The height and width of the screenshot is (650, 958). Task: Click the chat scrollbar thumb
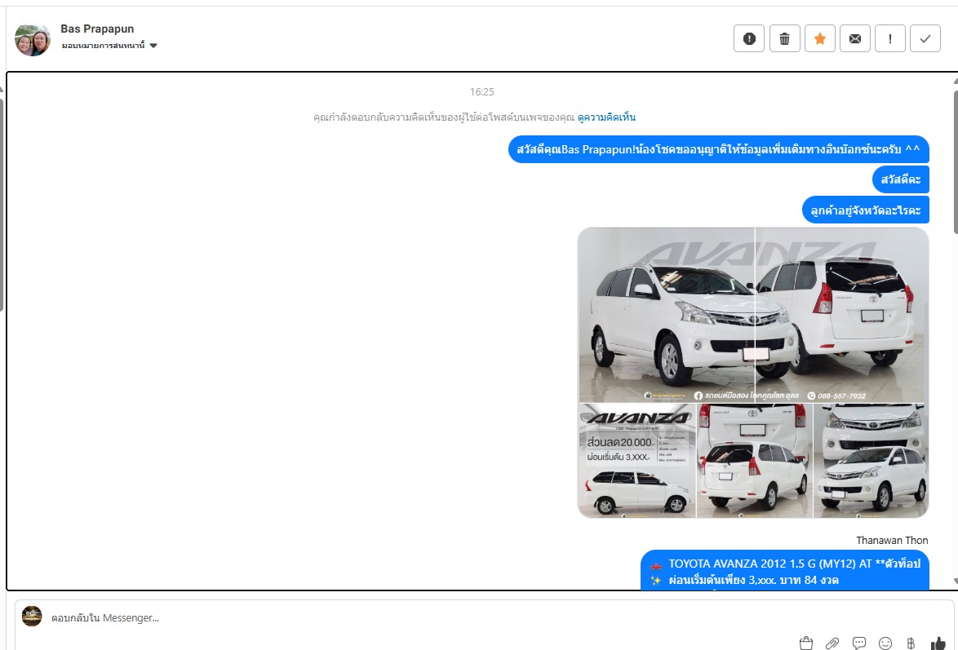[955, 162]
